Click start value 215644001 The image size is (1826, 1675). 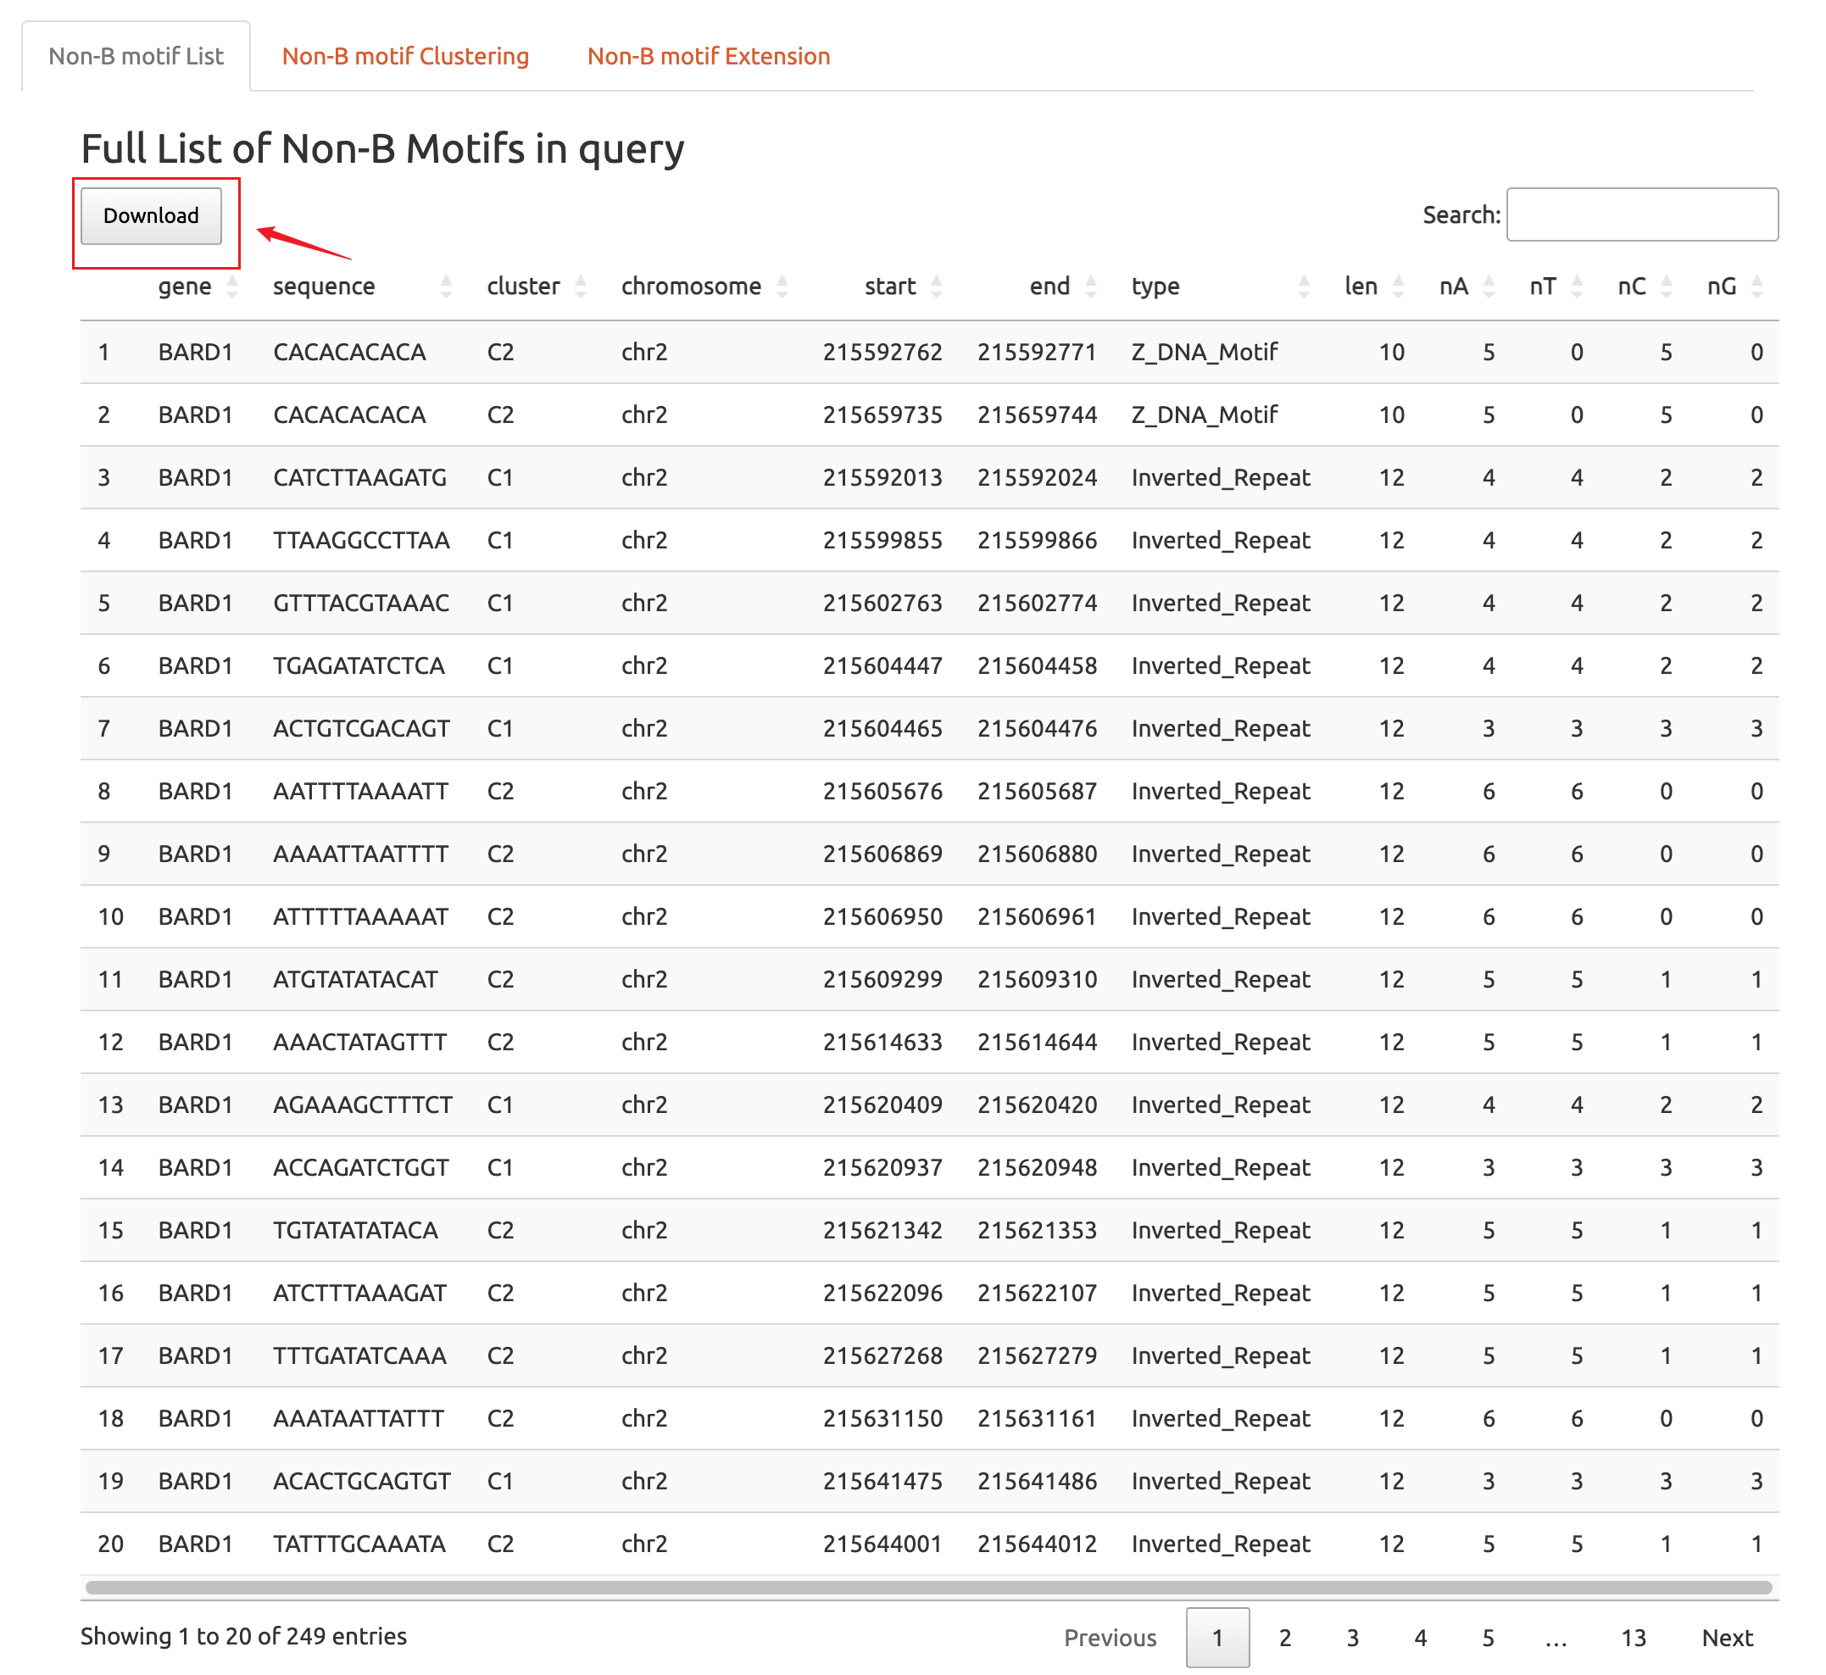882,1544
